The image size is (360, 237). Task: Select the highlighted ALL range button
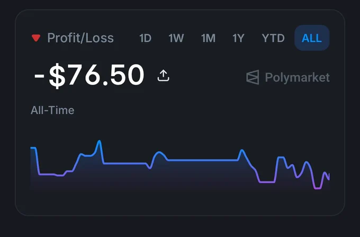pos(312,38)
